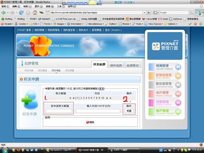The width and height of the screenshot is (204, 153).
Task: Open the browser home page icon
Action: pyautogui.click(x=35, y=13)
